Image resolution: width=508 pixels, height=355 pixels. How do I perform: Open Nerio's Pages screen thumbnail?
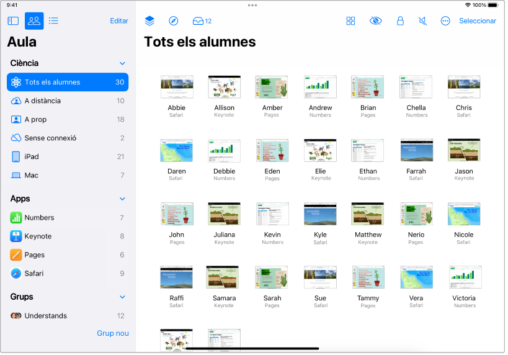(x=417, y=214)
